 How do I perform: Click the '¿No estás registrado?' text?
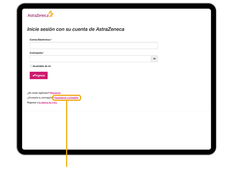(x=38, y=93)
